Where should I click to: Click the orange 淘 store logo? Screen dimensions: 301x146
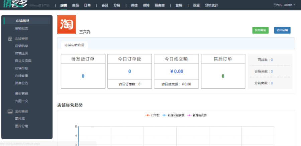(x=67, y=24)
